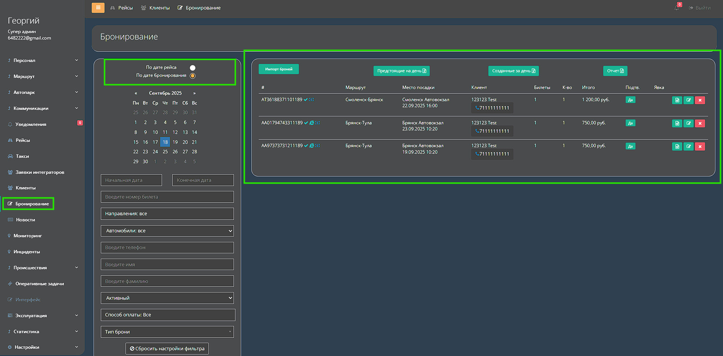Select September 22 in the calendar
Viewport: 723px width, 356px height.
(136, 152)
